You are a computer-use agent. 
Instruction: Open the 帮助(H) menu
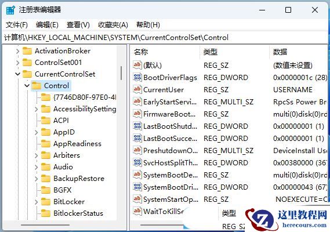(148, 25)
